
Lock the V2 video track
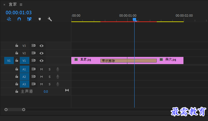tap(17, 53)
